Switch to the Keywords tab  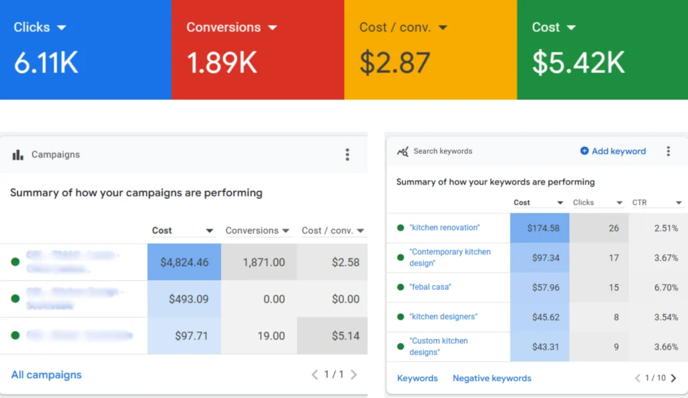coord(417,379)
